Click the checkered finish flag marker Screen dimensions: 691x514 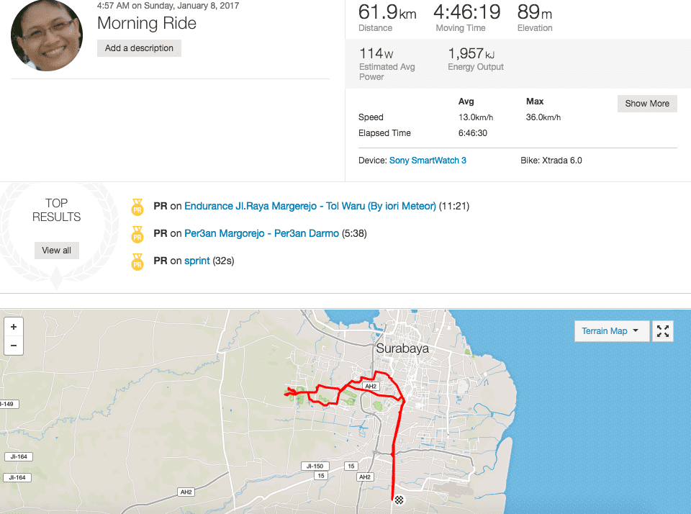point(399,499)
